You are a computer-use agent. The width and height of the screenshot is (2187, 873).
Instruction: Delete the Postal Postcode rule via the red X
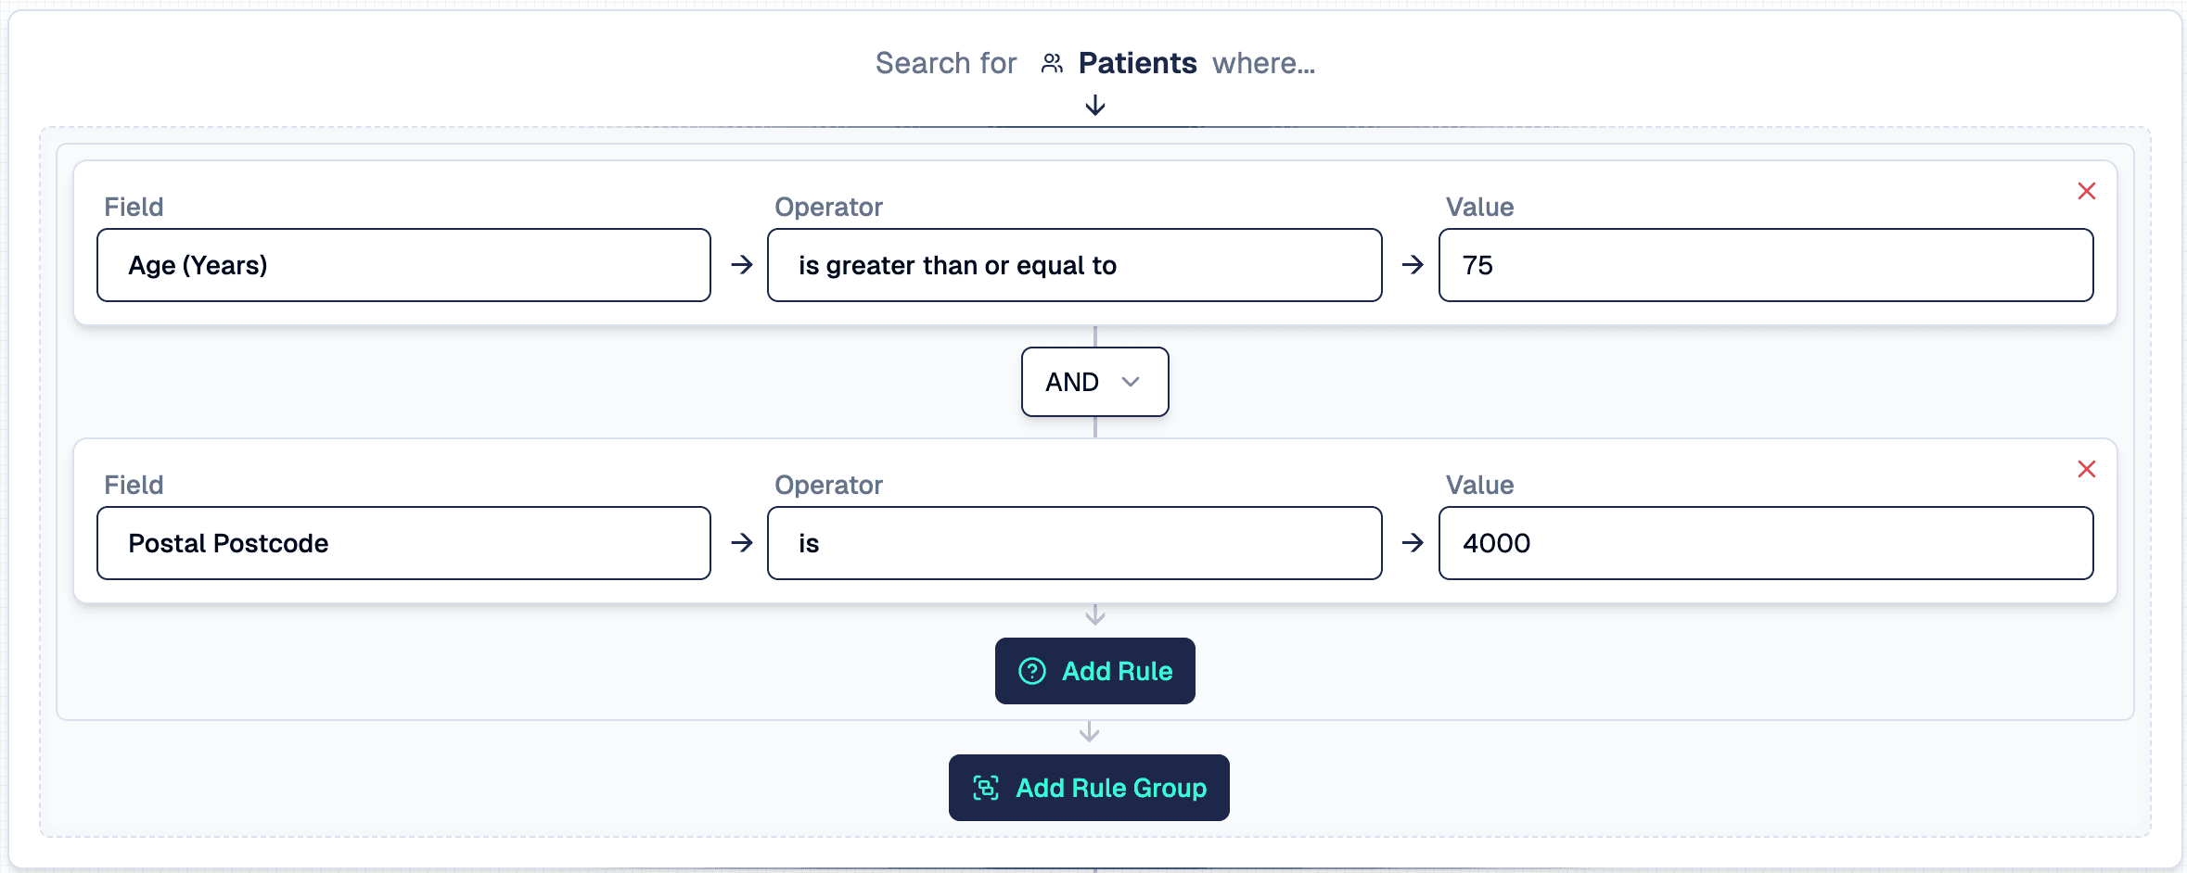click(2087, 469)
